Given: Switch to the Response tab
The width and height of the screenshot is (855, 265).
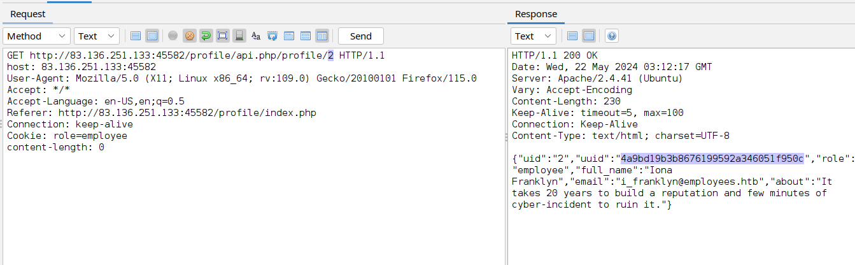Looking at the screenshot, I should [x=536, y=14].
